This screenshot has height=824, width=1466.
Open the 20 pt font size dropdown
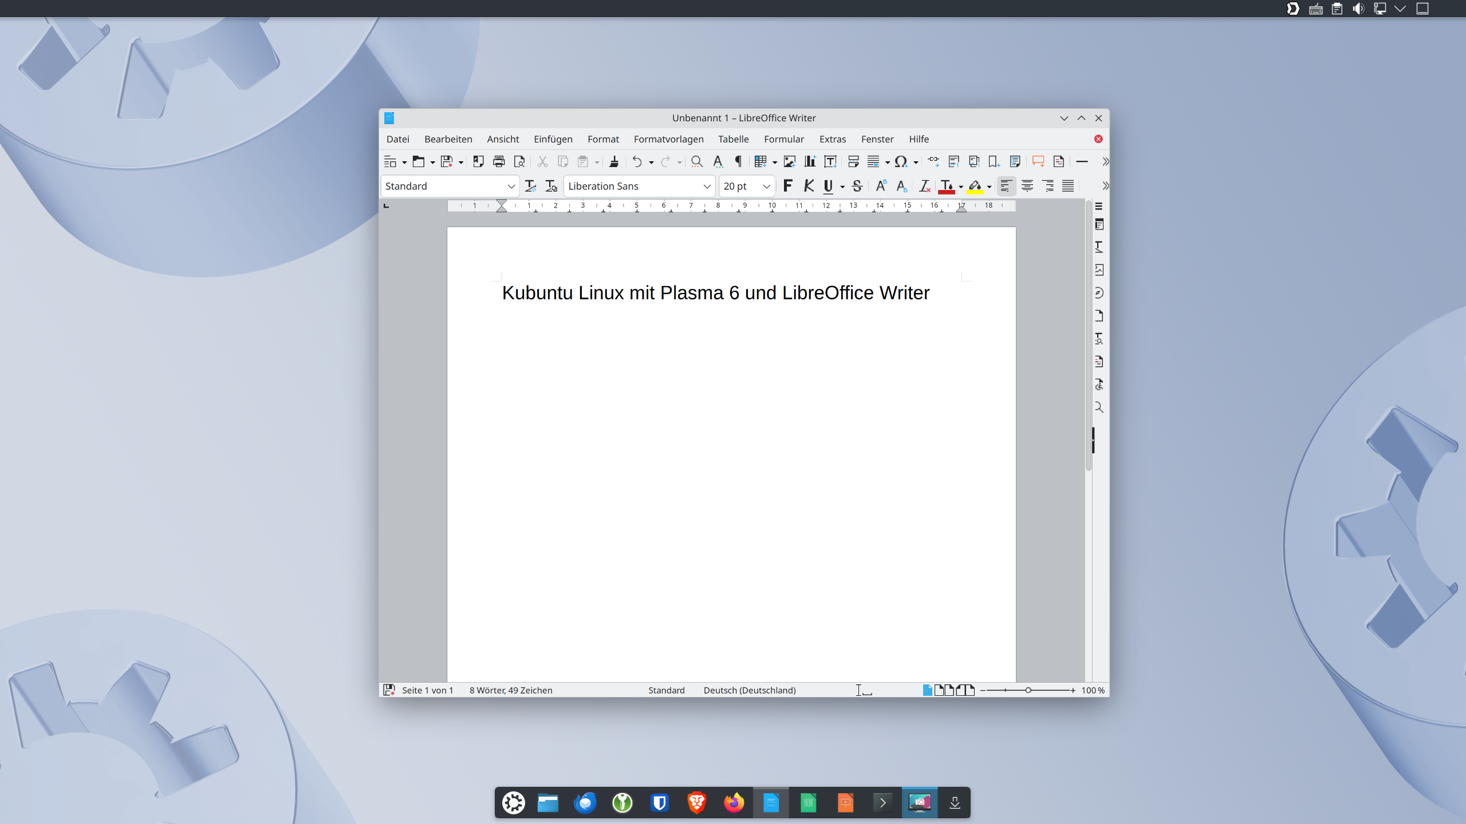coord(766,187)
